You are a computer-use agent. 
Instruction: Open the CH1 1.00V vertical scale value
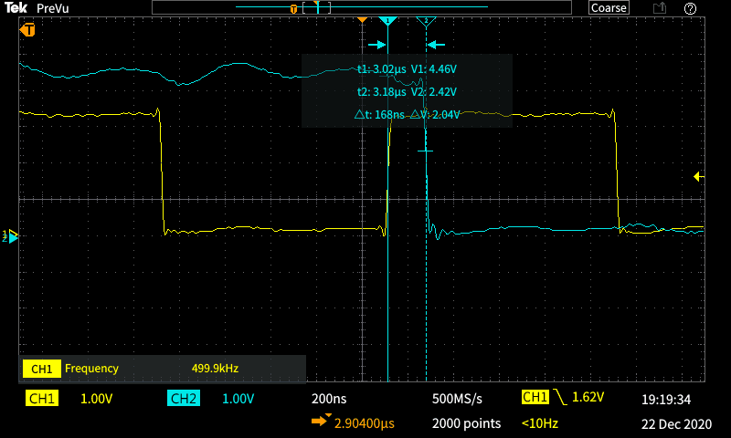click(97, 399)
